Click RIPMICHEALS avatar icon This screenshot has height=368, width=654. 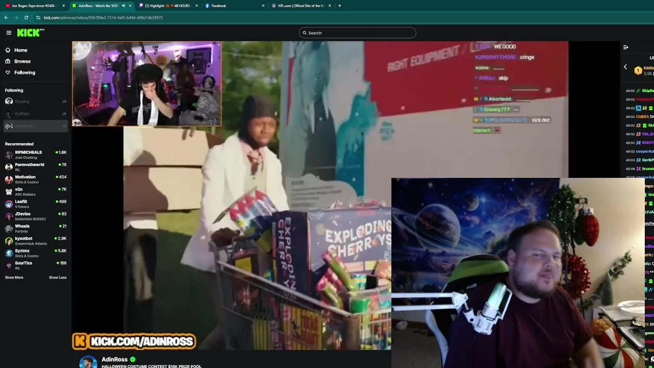(9, 154)
